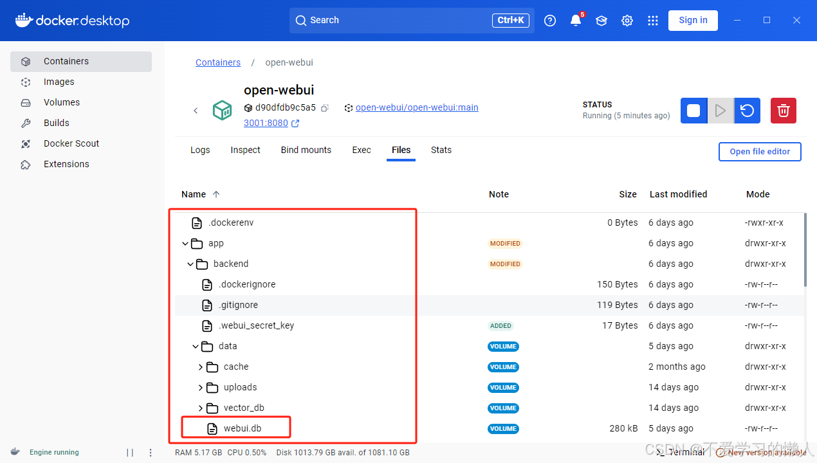Open Extensions in the sidebar
The image size is (817, 463).
point(81,164)
